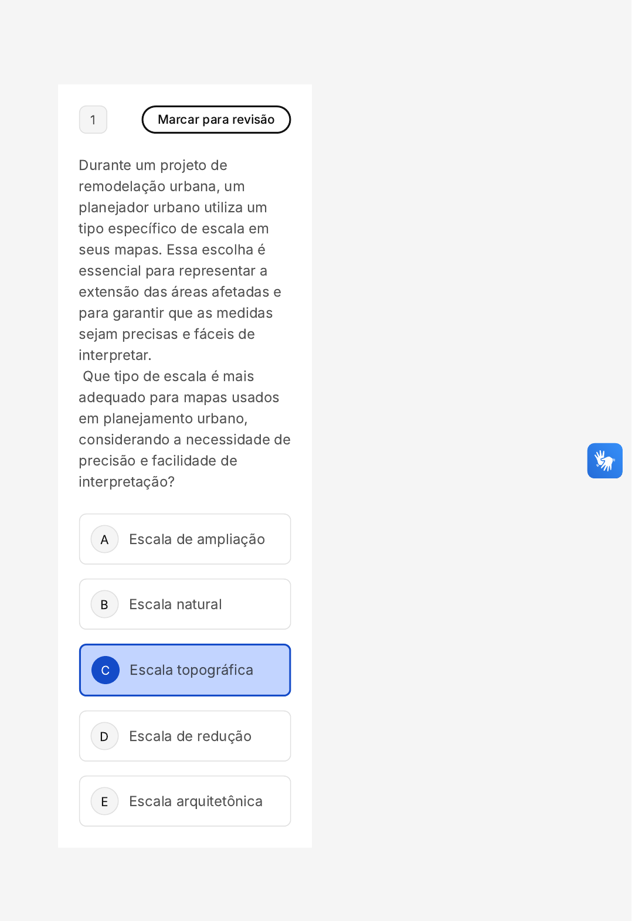This screenshot has height=921, width=632.
Task: Select the letter D option circle
Action: tap(104, 736)
